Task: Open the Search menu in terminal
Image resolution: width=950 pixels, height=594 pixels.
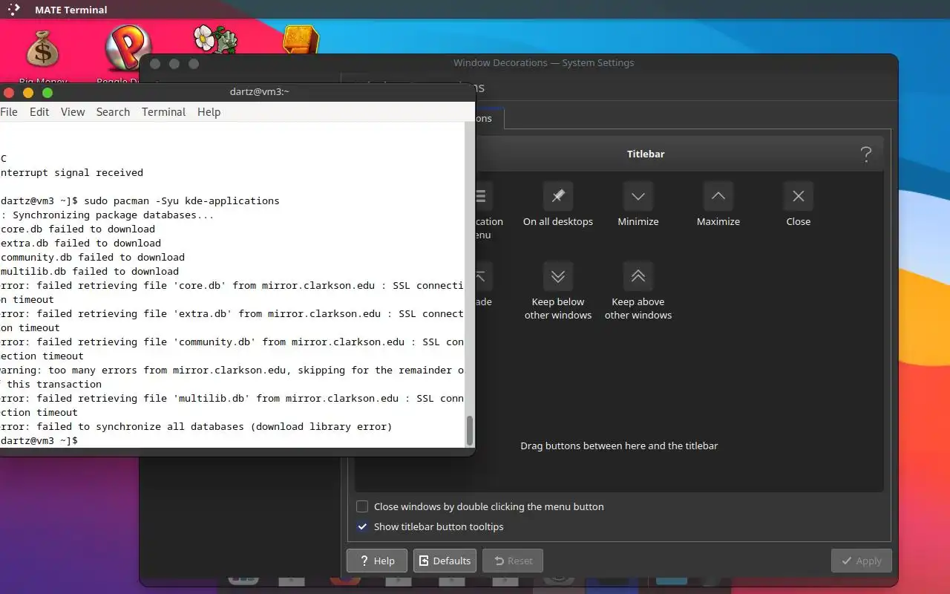Action: (x=113, y=112)
